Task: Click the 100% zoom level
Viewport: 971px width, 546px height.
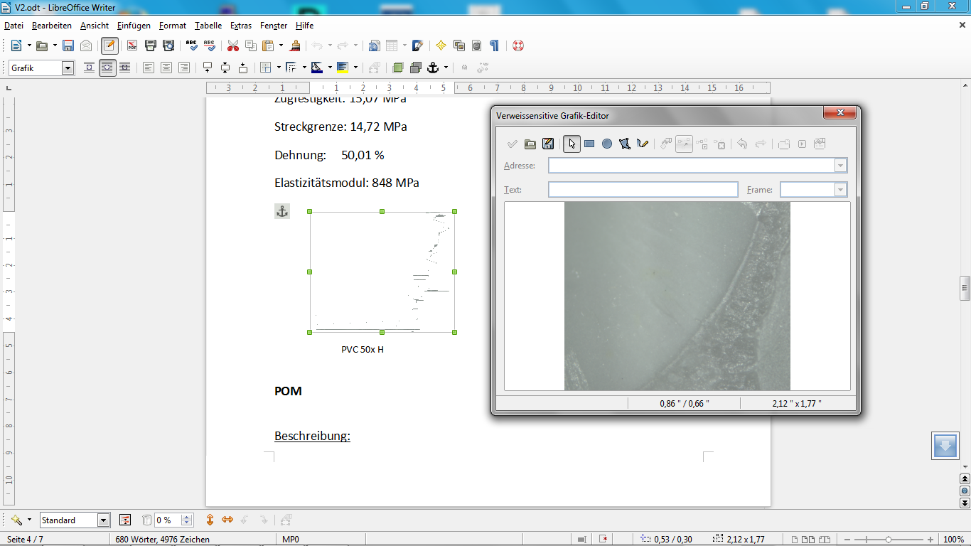Action: click(x=953, y=540)
